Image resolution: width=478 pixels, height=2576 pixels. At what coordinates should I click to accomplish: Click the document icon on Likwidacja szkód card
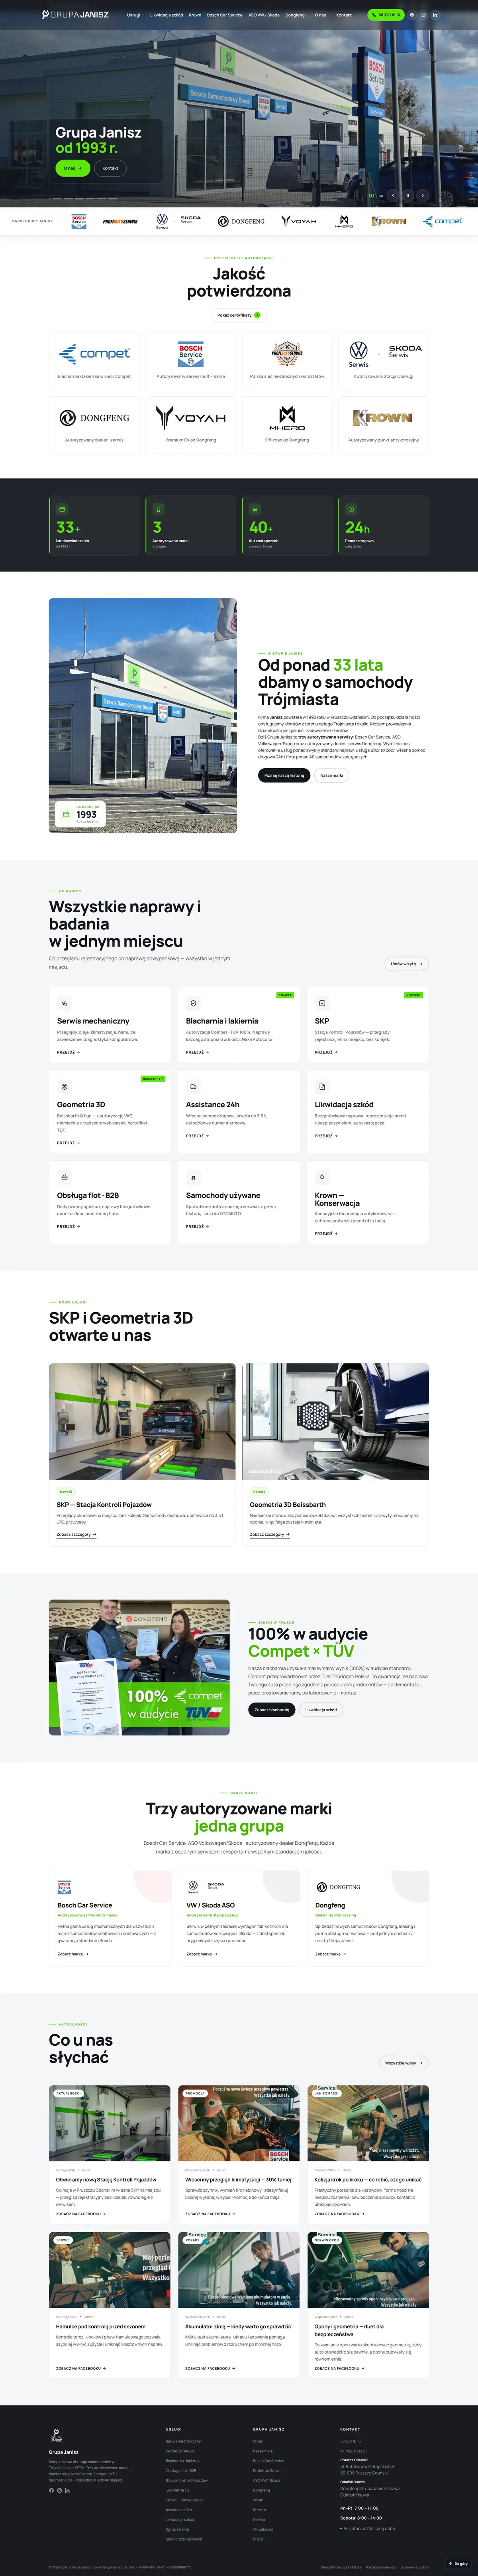click(x=322, y=1086)
